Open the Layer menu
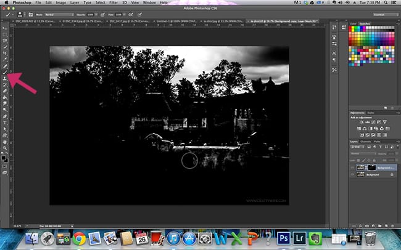401x250 pixels. coord(75,2)
